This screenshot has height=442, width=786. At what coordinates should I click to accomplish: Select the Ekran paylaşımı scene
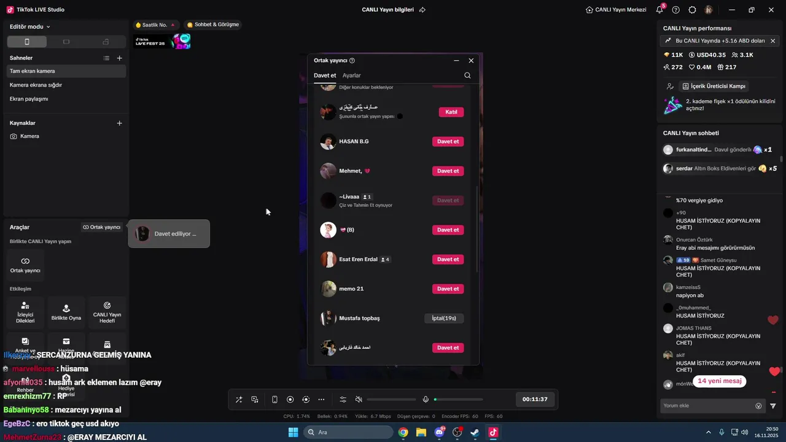pos(66,99)
